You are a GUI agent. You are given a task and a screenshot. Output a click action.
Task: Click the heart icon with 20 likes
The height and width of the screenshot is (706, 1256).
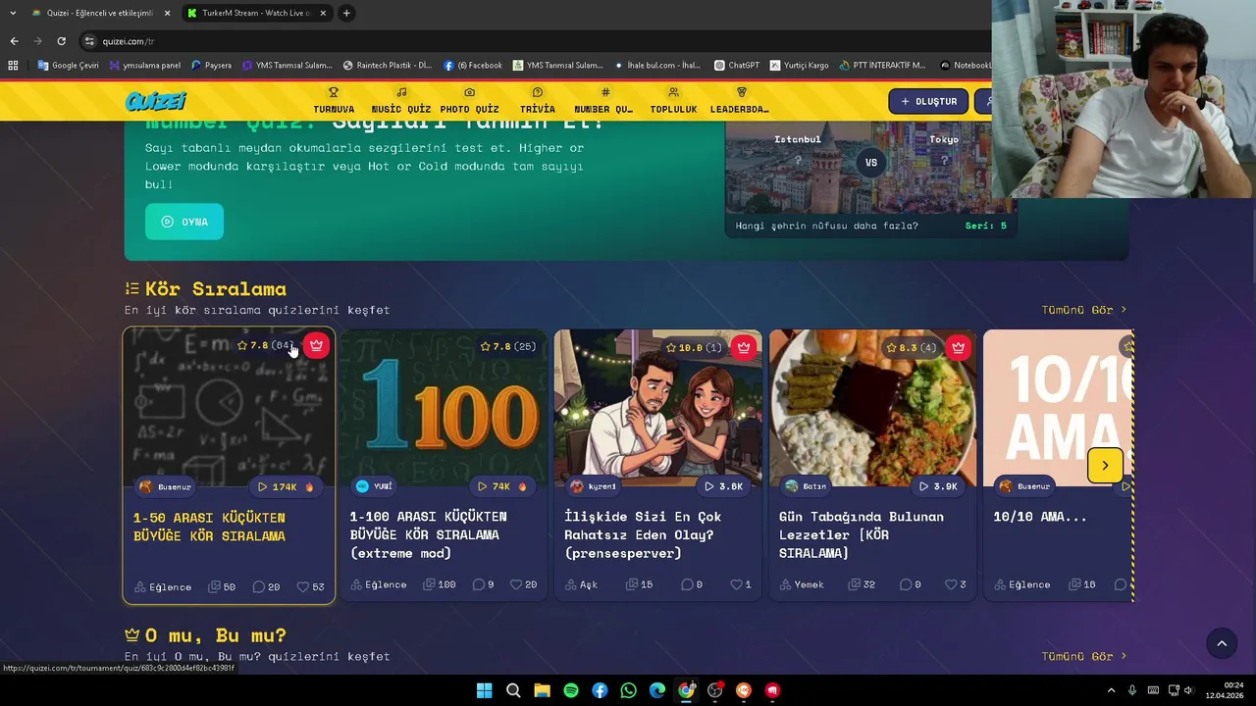516,584
